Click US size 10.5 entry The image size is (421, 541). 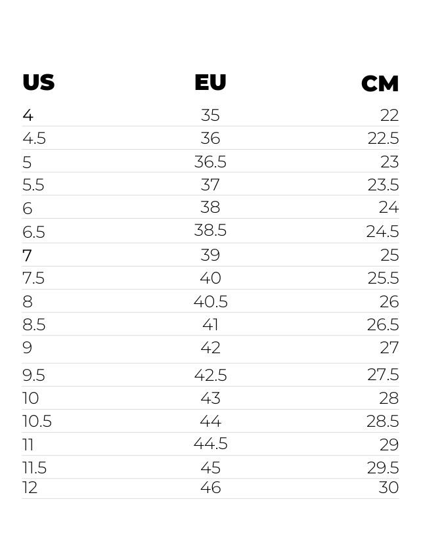pyautogui.click(x=37, y=421)
